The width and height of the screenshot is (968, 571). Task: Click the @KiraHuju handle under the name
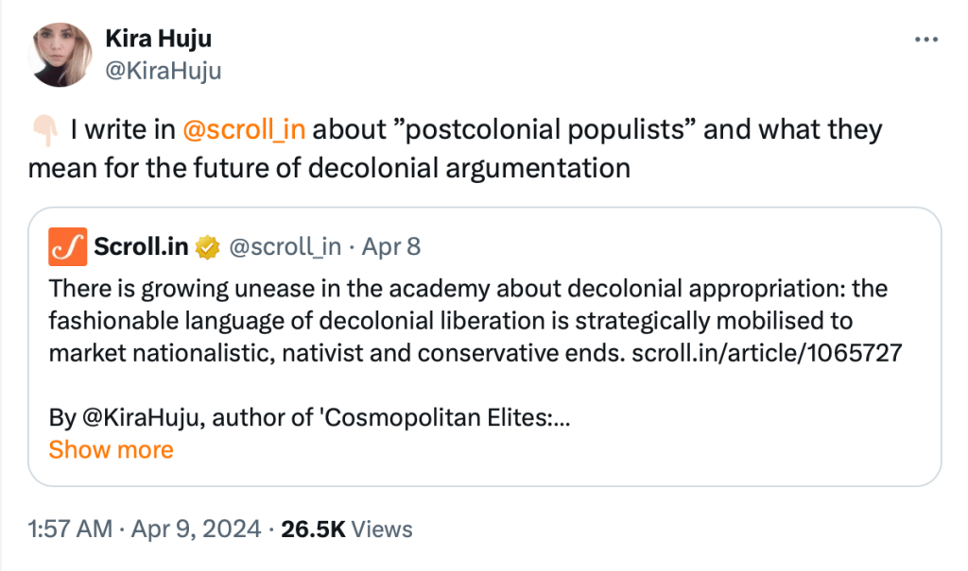(x=164, y=70)
